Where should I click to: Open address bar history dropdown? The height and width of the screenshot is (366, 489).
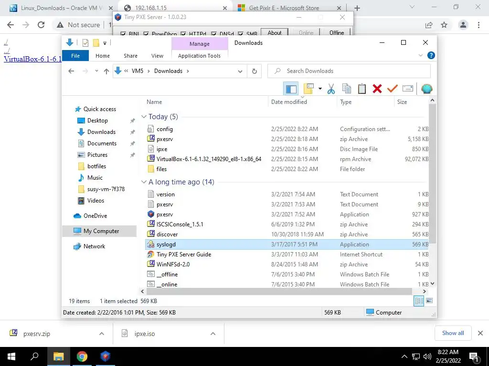(x=240, y=71)
